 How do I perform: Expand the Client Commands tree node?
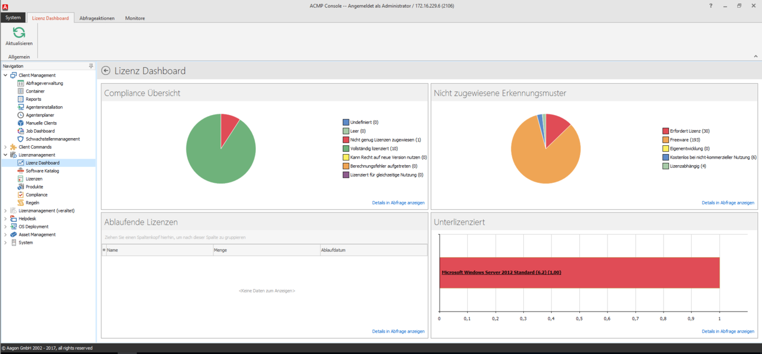(6, 147)
